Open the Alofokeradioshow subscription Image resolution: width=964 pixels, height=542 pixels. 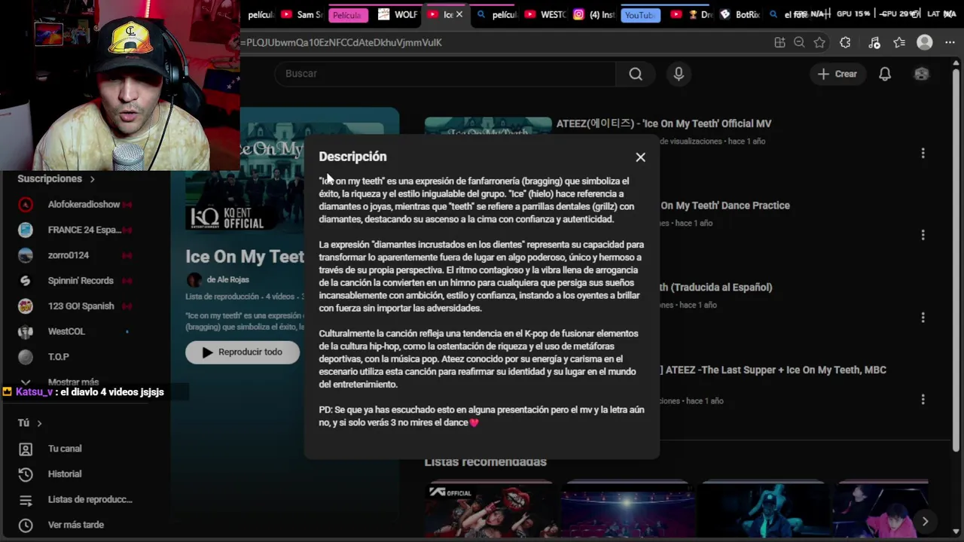pyautogui.click(x=84, y=204)
